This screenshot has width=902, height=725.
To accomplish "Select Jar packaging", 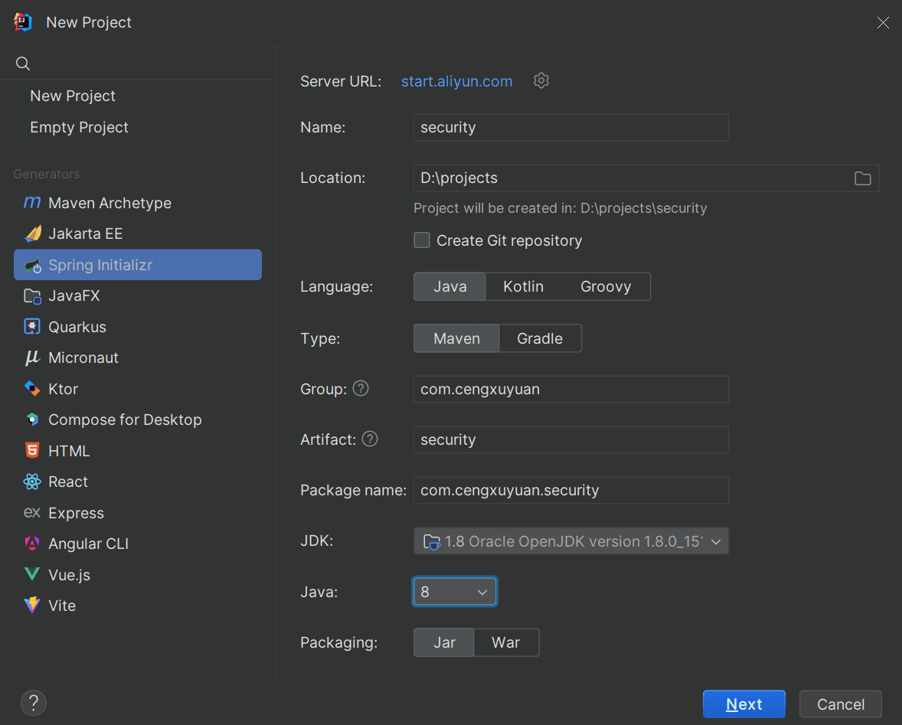I will [444, 642].
